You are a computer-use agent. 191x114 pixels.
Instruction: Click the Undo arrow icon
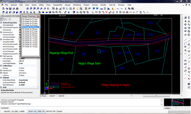118,9
